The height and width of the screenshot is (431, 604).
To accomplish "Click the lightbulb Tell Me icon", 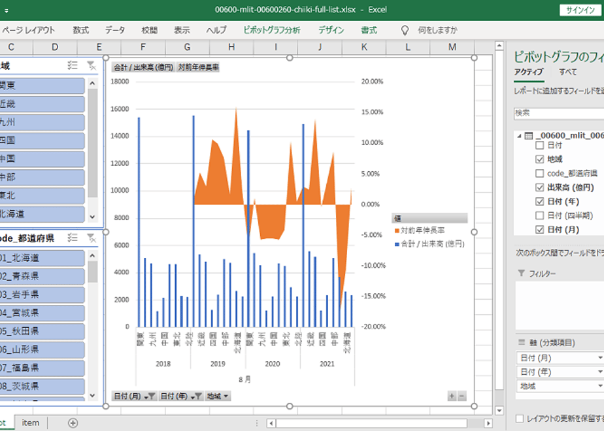I will [405, 30].
